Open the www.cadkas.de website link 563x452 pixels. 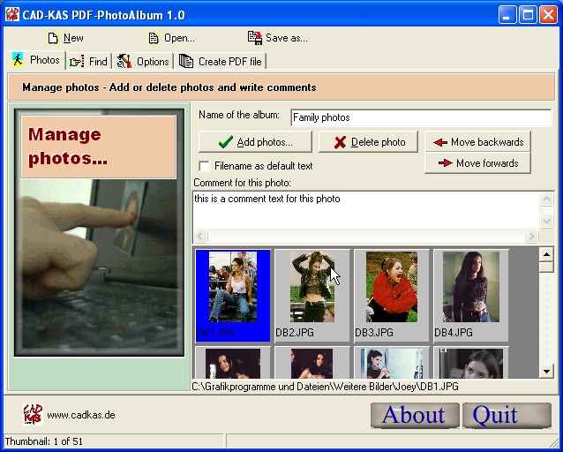tap(81, 415)
